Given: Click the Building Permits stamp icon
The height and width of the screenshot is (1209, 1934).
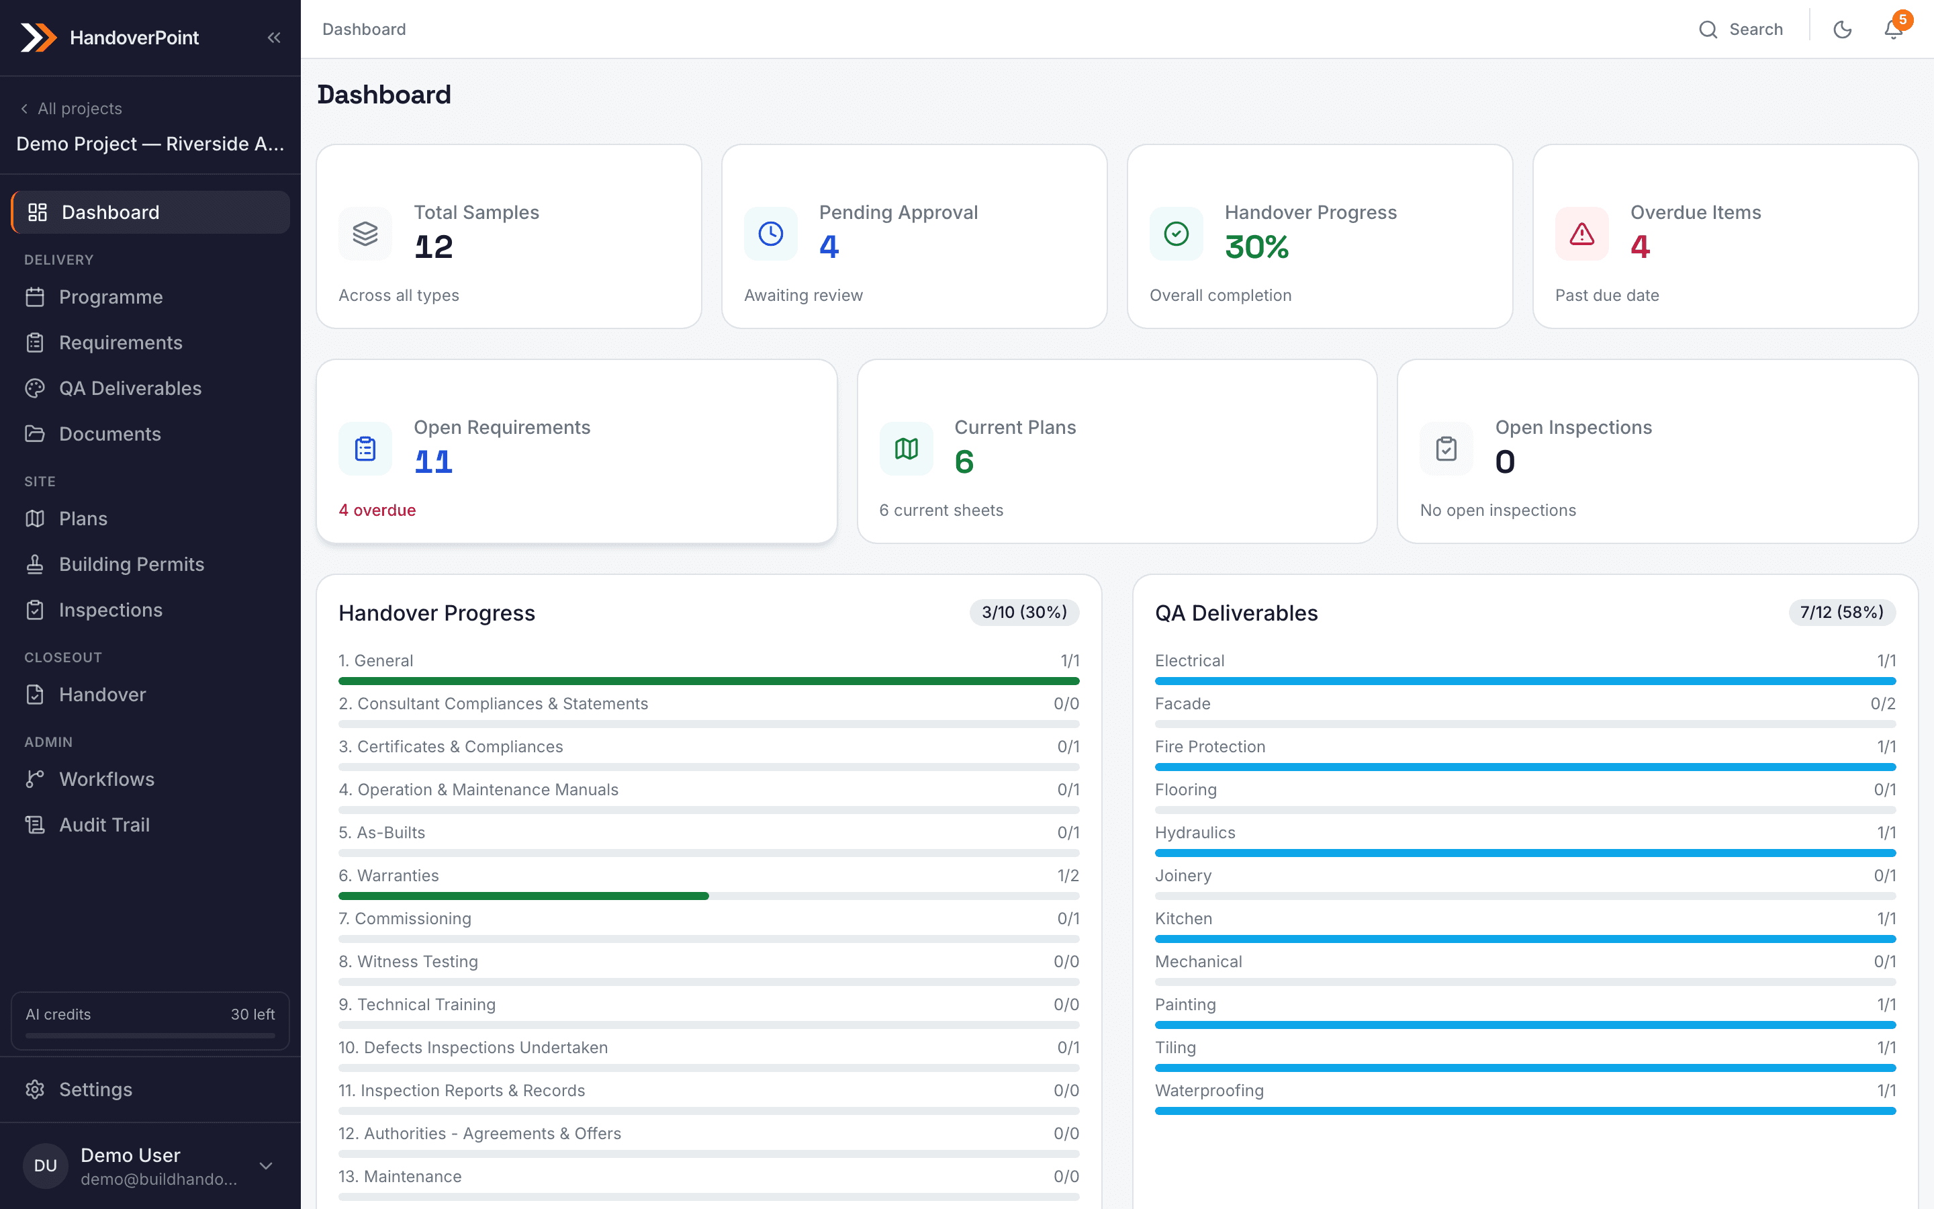Looking at the screenshot, I should coord(35,564).
